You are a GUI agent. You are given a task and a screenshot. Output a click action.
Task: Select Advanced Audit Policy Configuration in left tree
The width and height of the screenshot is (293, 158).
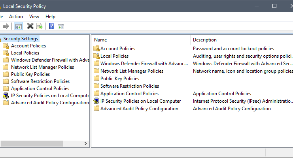click(x=50, y=103)
